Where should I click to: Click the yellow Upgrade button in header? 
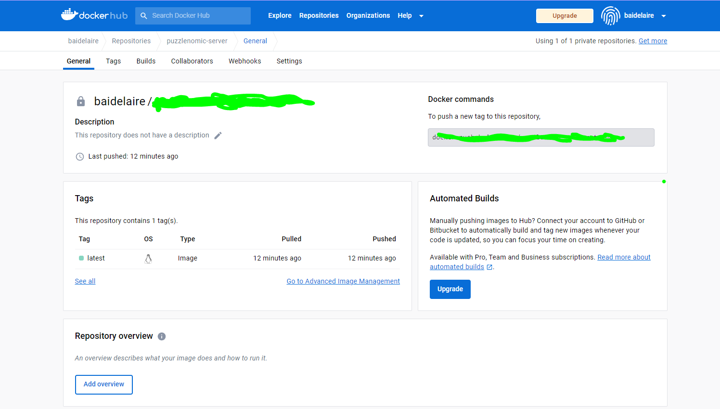565,16
